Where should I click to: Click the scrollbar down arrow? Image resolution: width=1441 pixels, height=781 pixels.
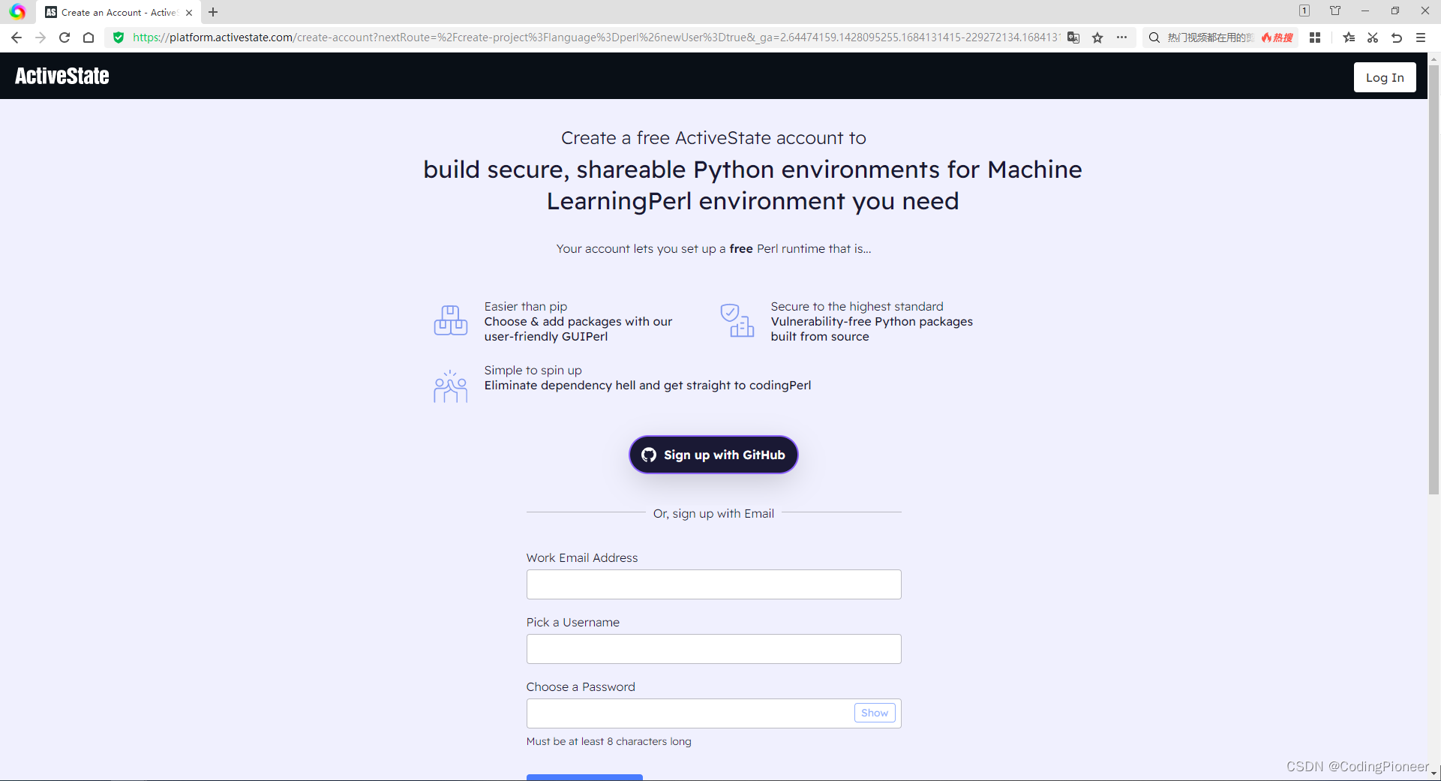tap(1434, 773)
